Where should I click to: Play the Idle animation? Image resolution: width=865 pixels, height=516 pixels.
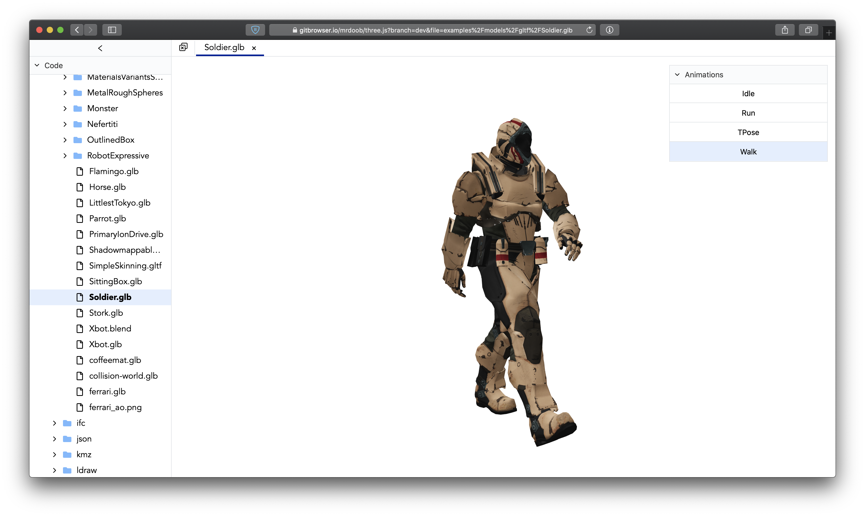[x=748, y=94]
